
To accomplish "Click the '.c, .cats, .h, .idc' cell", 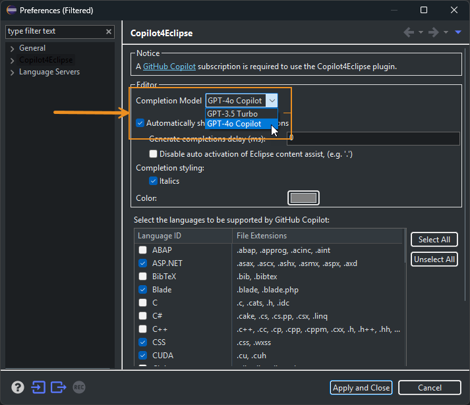I will pos(263,303).
